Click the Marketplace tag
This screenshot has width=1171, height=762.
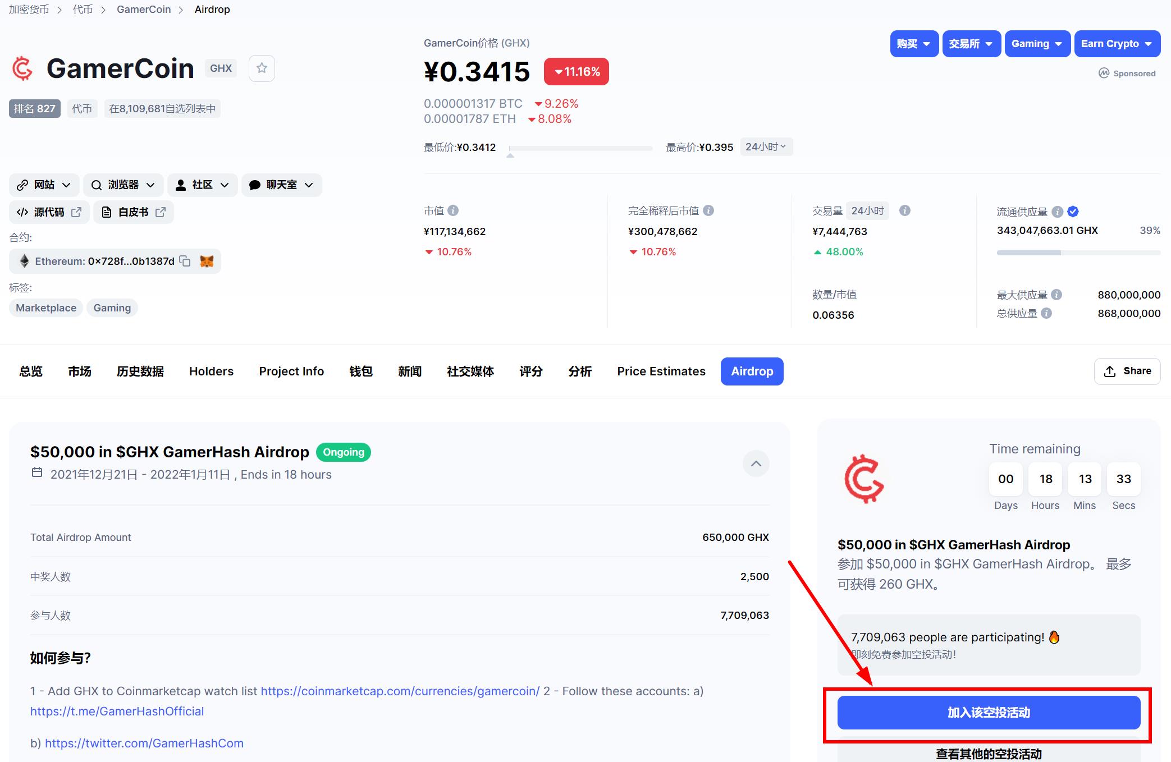tap(46, 307)
